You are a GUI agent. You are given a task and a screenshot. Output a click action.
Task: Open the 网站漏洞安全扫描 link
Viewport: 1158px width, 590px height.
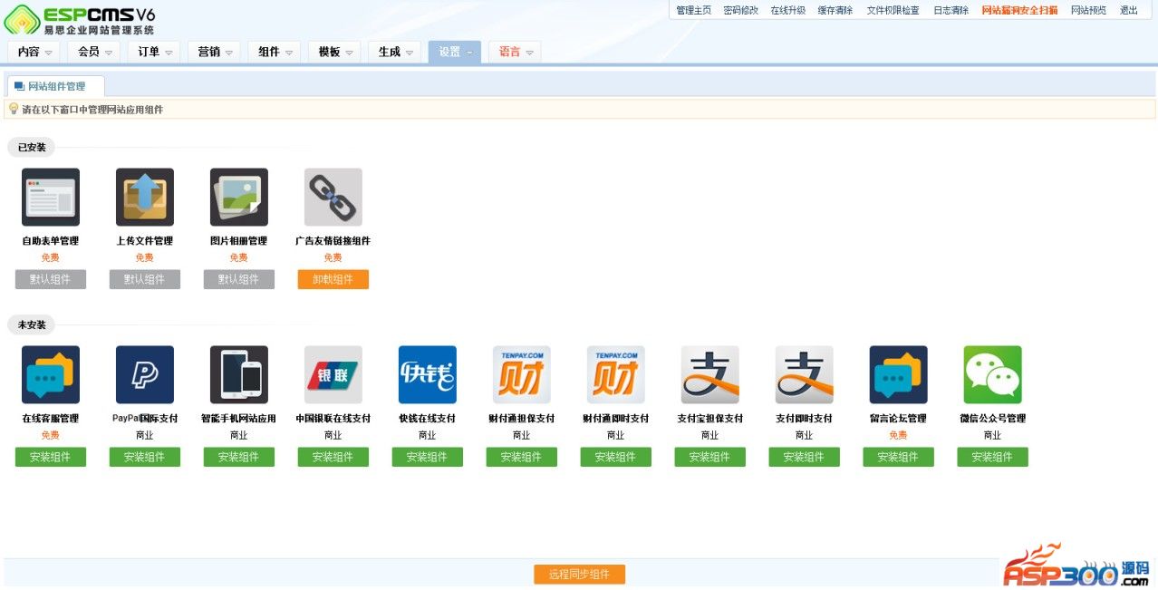(x=1019, y=11)
